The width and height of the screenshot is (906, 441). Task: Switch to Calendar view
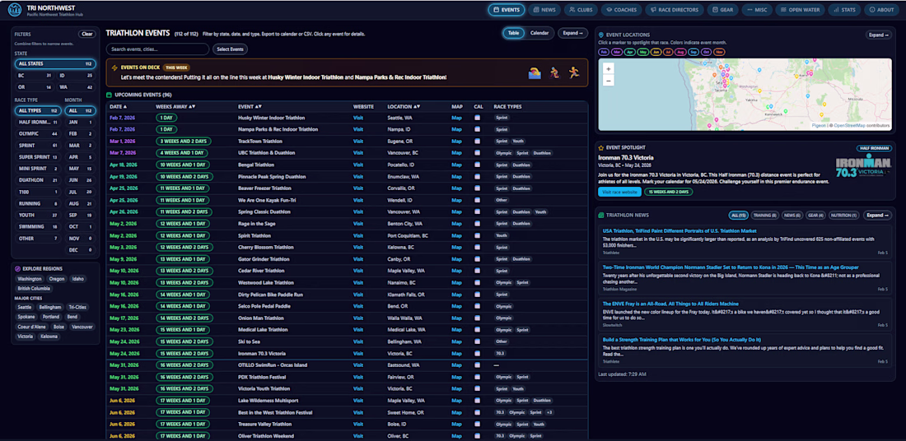[539, 33]
